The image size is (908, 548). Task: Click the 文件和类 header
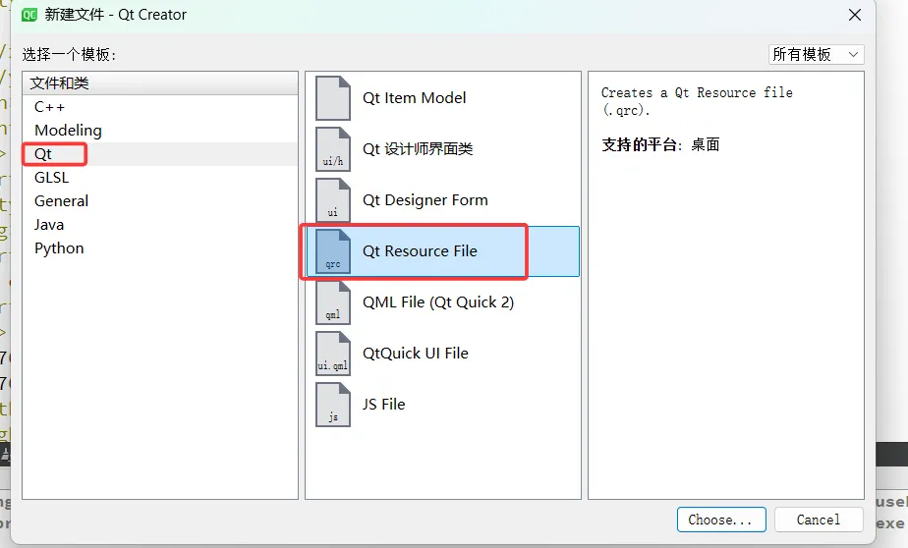160,83
